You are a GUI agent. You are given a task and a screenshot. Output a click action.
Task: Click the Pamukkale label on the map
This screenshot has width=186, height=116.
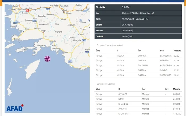coord(64,6)
